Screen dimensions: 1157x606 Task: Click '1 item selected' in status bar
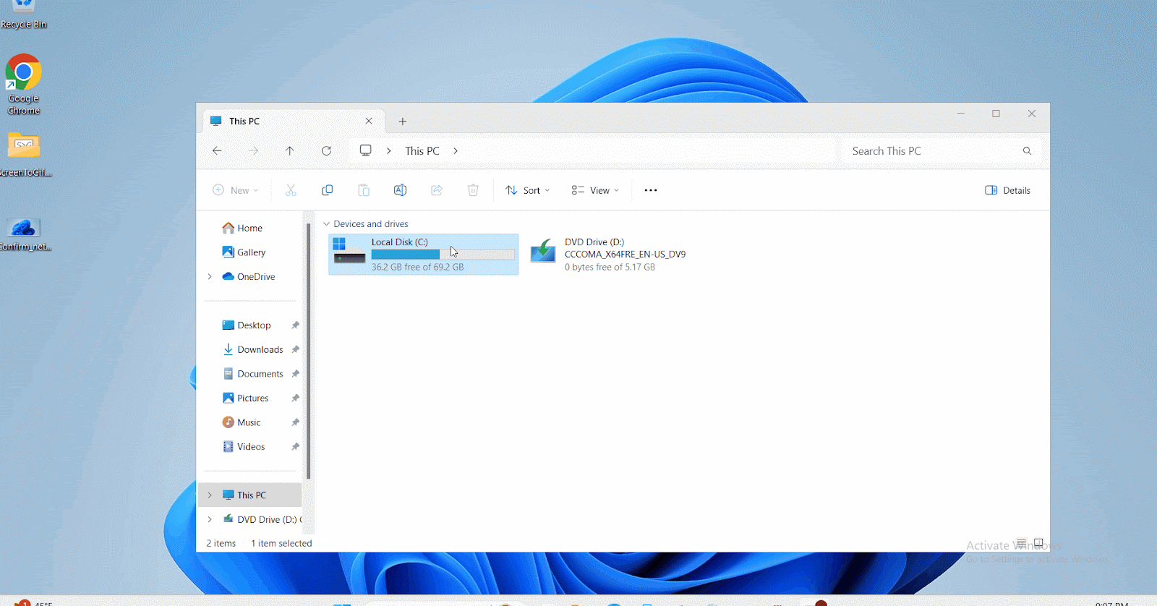pyautogui.click(x=281, y=543)
